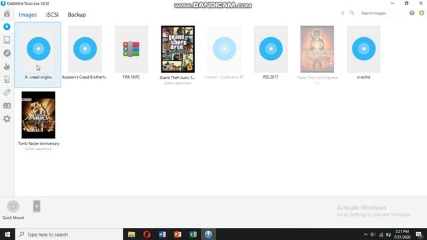Click the 'FIFA.18.PC' label text
Screen dimensions: 427x240
pyautogui.click(x=131, y=77)
